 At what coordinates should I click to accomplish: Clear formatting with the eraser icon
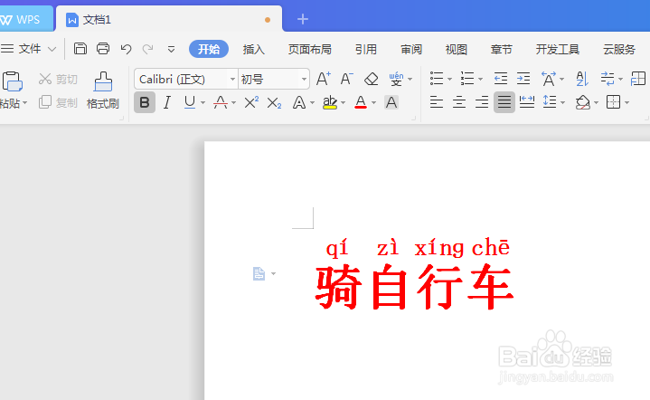tap(371, 79)
